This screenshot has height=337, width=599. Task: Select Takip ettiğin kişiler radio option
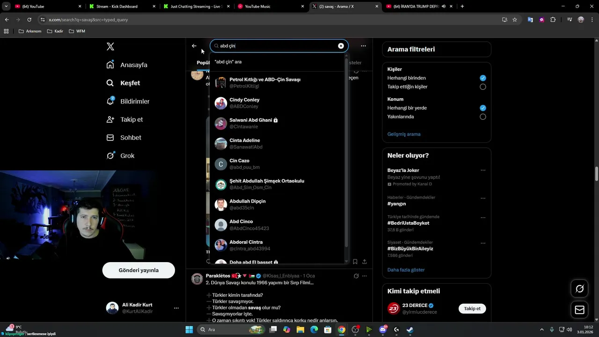pyautogui.click(x=482, y=87)
